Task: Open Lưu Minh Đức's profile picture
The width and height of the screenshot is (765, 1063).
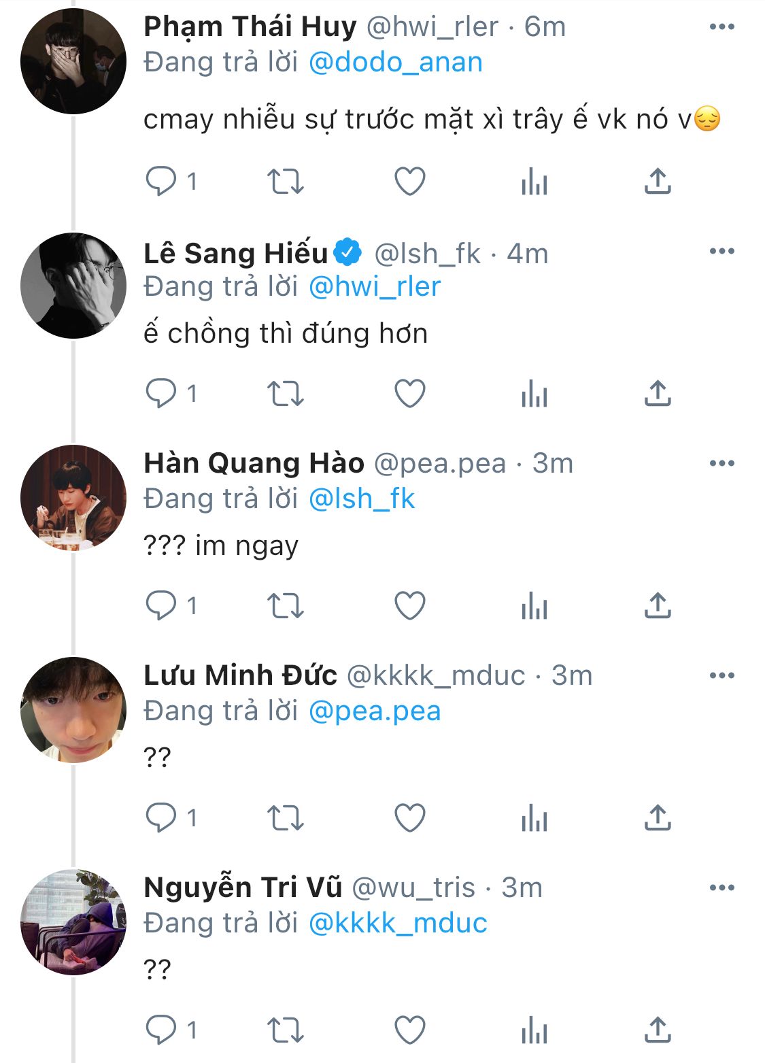Action: pyautogui.click(x=73, y=710)
